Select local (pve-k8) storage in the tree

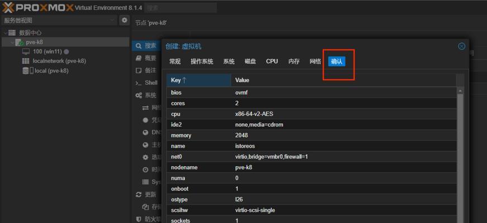[x=51, y=71]
